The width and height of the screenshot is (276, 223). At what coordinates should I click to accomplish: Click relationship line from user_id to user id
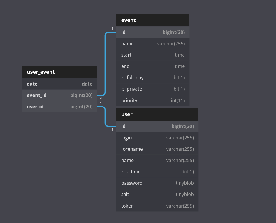click(105, 117)
